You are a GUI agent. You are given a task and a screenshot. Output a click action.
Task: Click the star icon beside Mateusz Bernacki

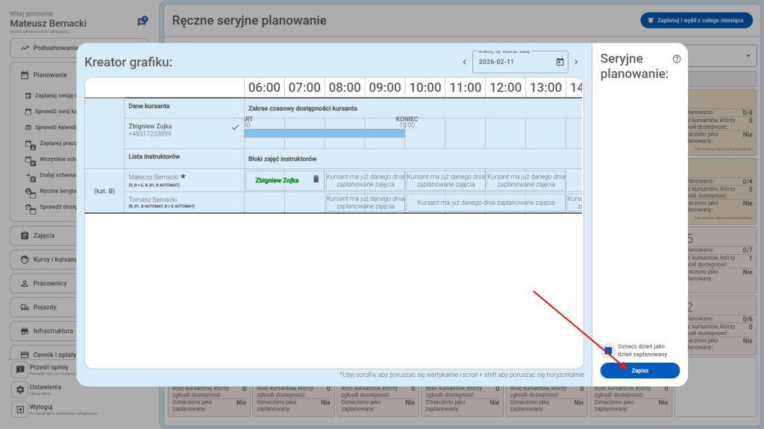pos(183,177)
